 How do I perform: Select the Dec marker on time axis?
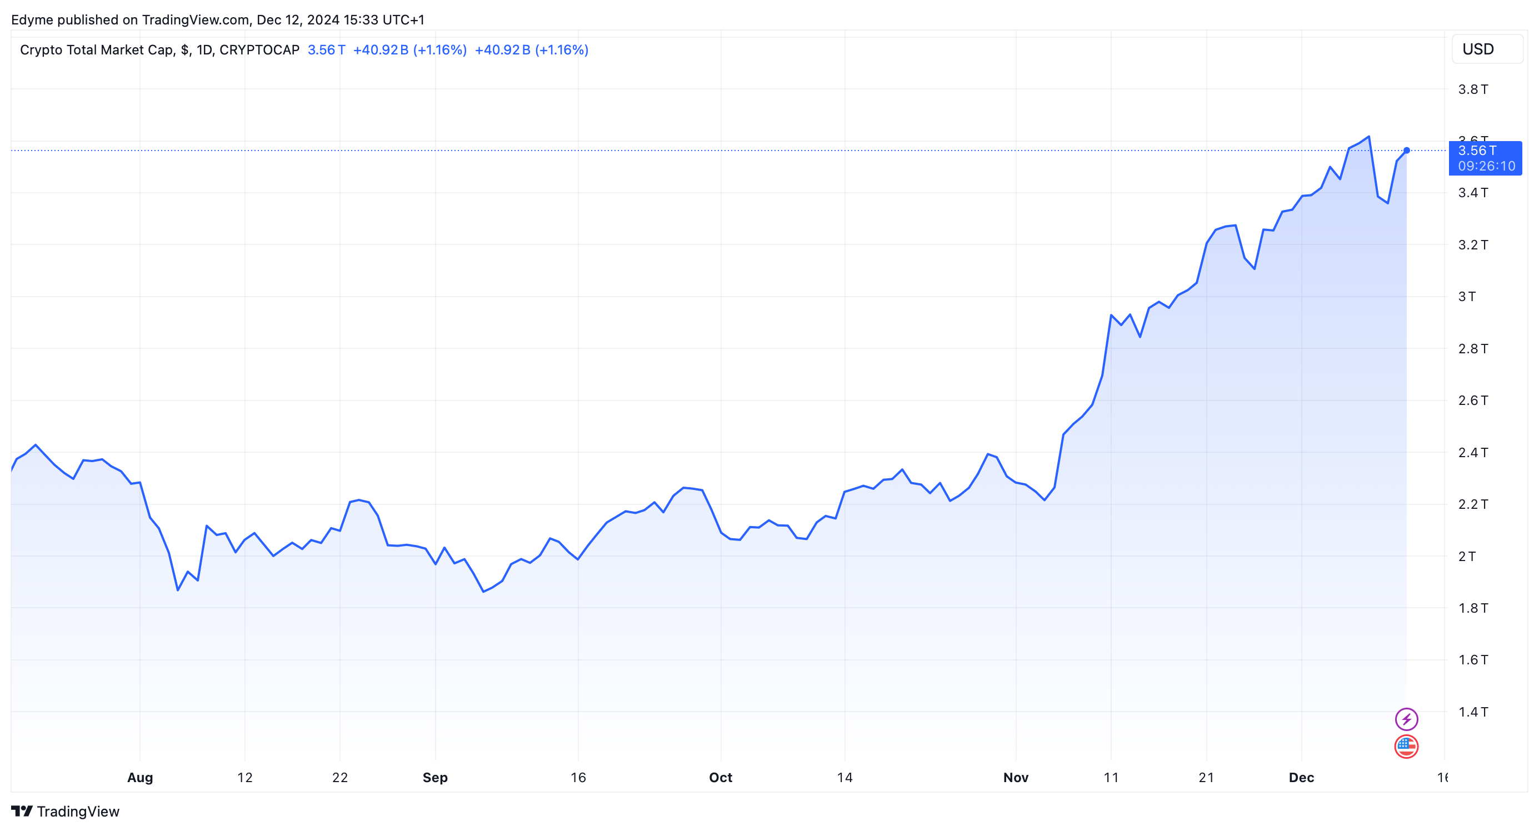[1301, 777]
